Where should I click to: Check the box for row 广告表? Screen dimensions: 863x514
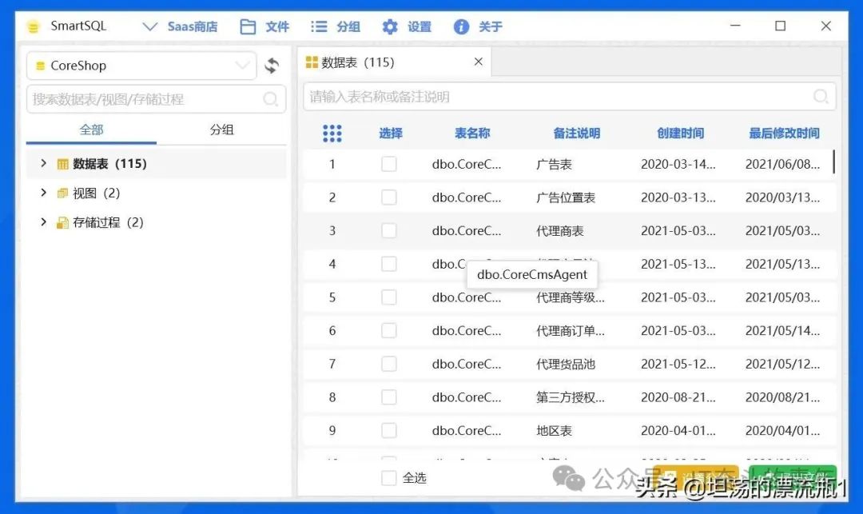point(389,164)
